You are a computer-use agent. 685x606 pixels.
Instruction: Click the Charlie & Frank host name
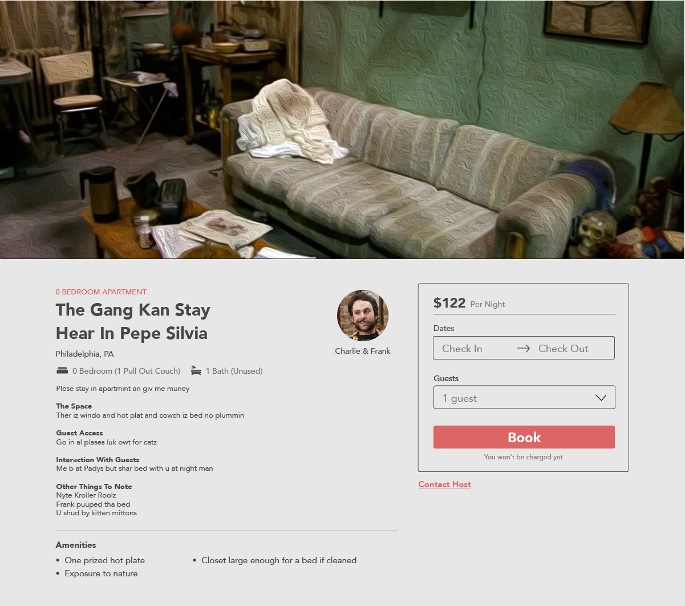(x=363, y=351)
